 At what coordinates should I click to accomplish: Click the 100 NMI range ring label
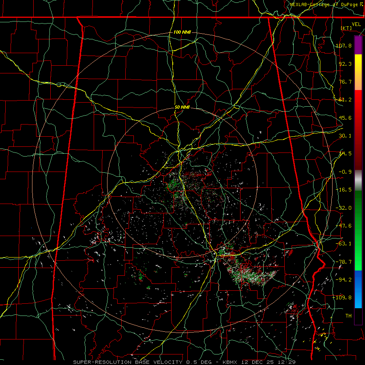coord(182,32)
